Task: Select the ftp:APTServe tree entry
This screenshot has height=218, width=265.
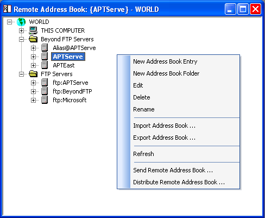Action: click(x=71, y=83)
